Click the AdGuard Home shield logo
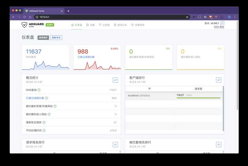The height and width of the screenshot is (166, 248). (x=24, y=25)
